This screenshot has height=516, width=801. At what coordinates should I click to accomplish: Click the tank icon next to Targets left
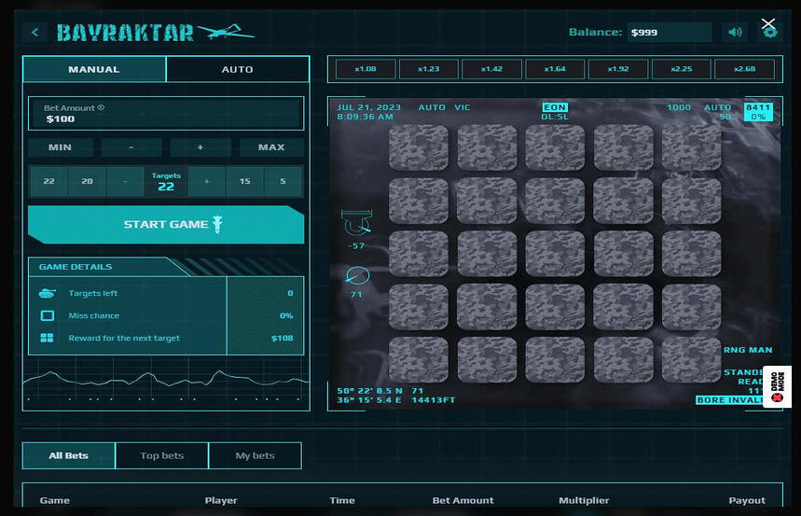click(47, 293)
